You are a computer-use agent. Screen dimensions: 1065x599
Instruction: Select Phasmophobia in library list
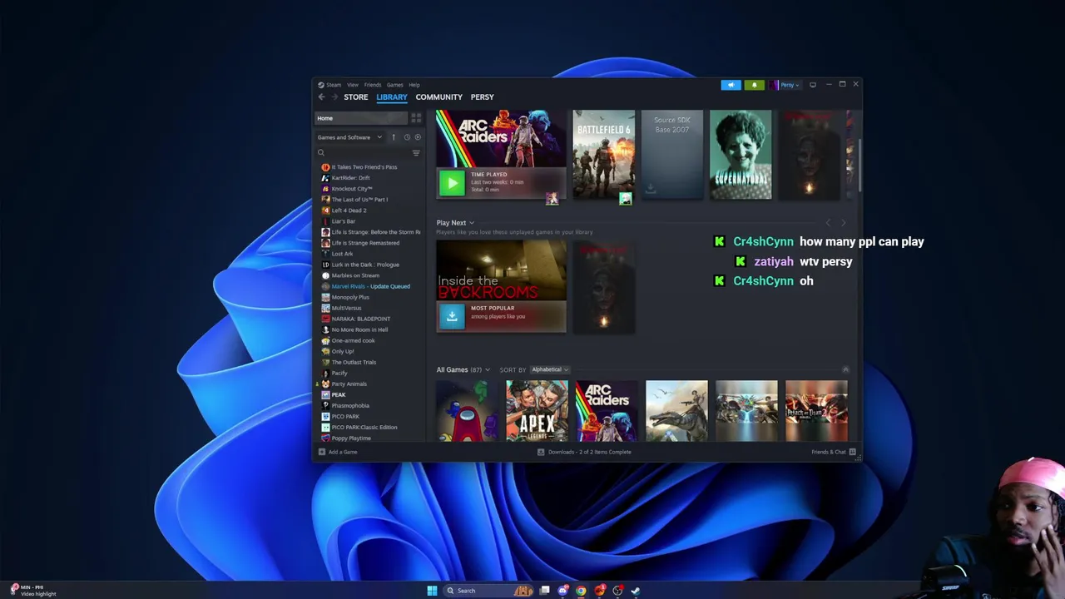pyautogui.click(x=350, y=406)
